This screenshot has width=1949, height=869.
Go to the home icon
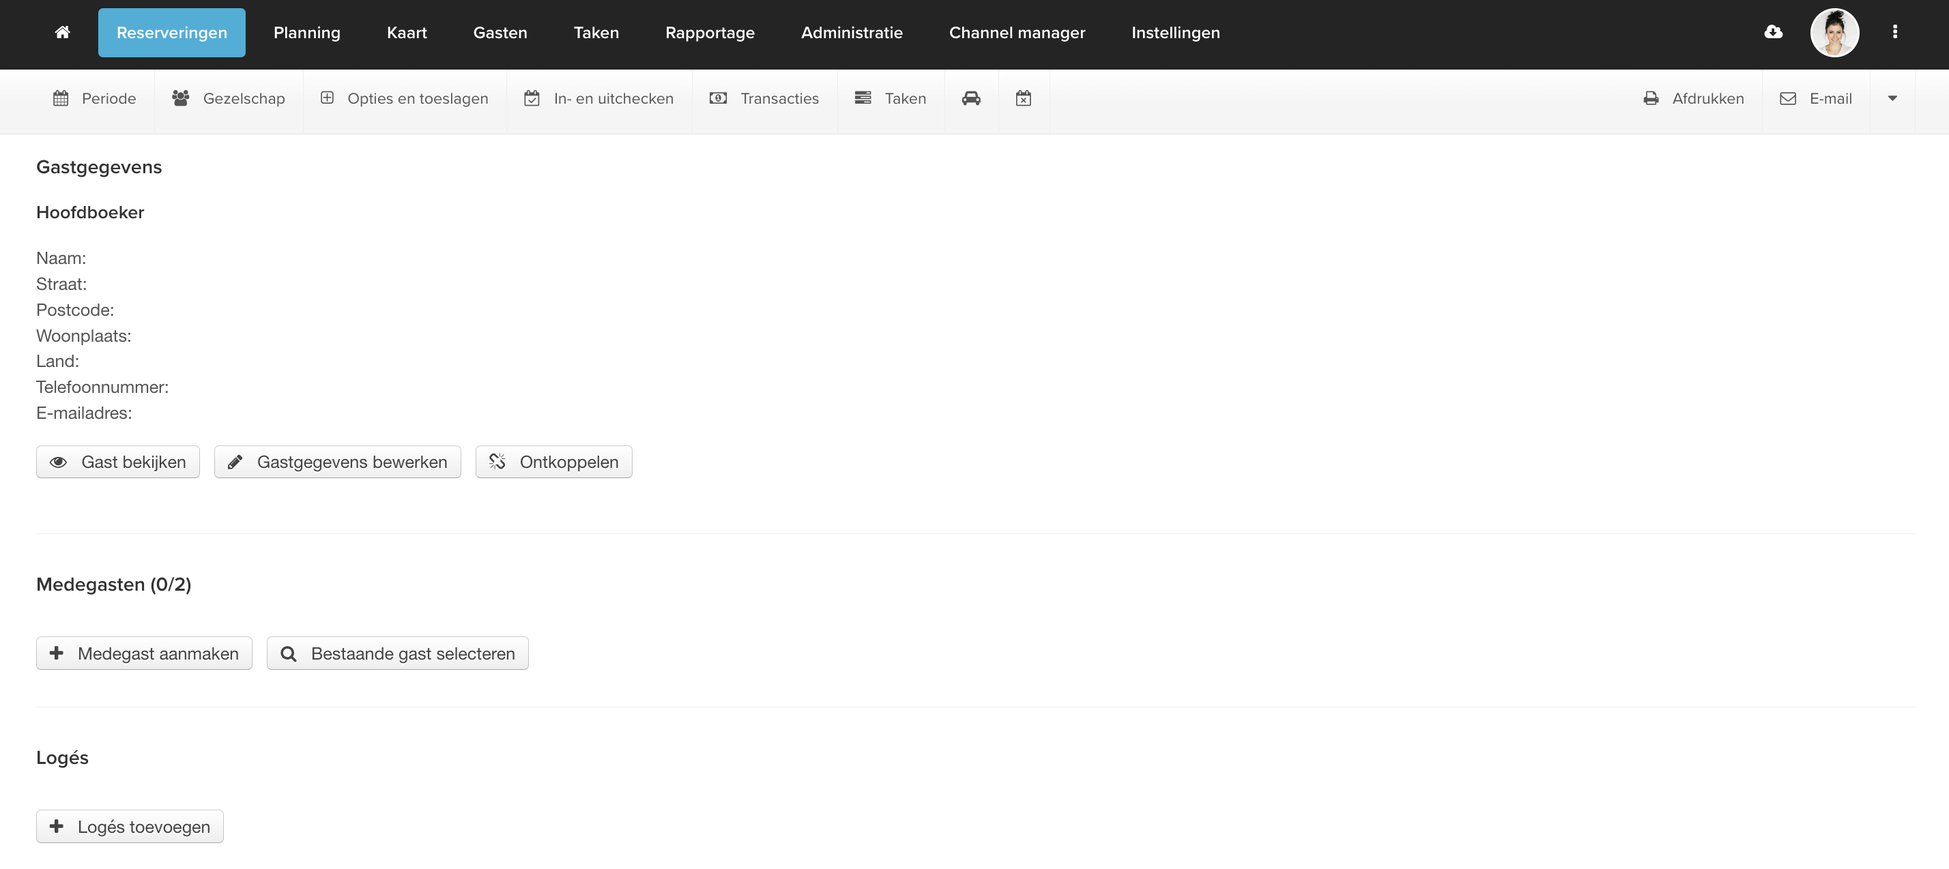click(63, 33)
